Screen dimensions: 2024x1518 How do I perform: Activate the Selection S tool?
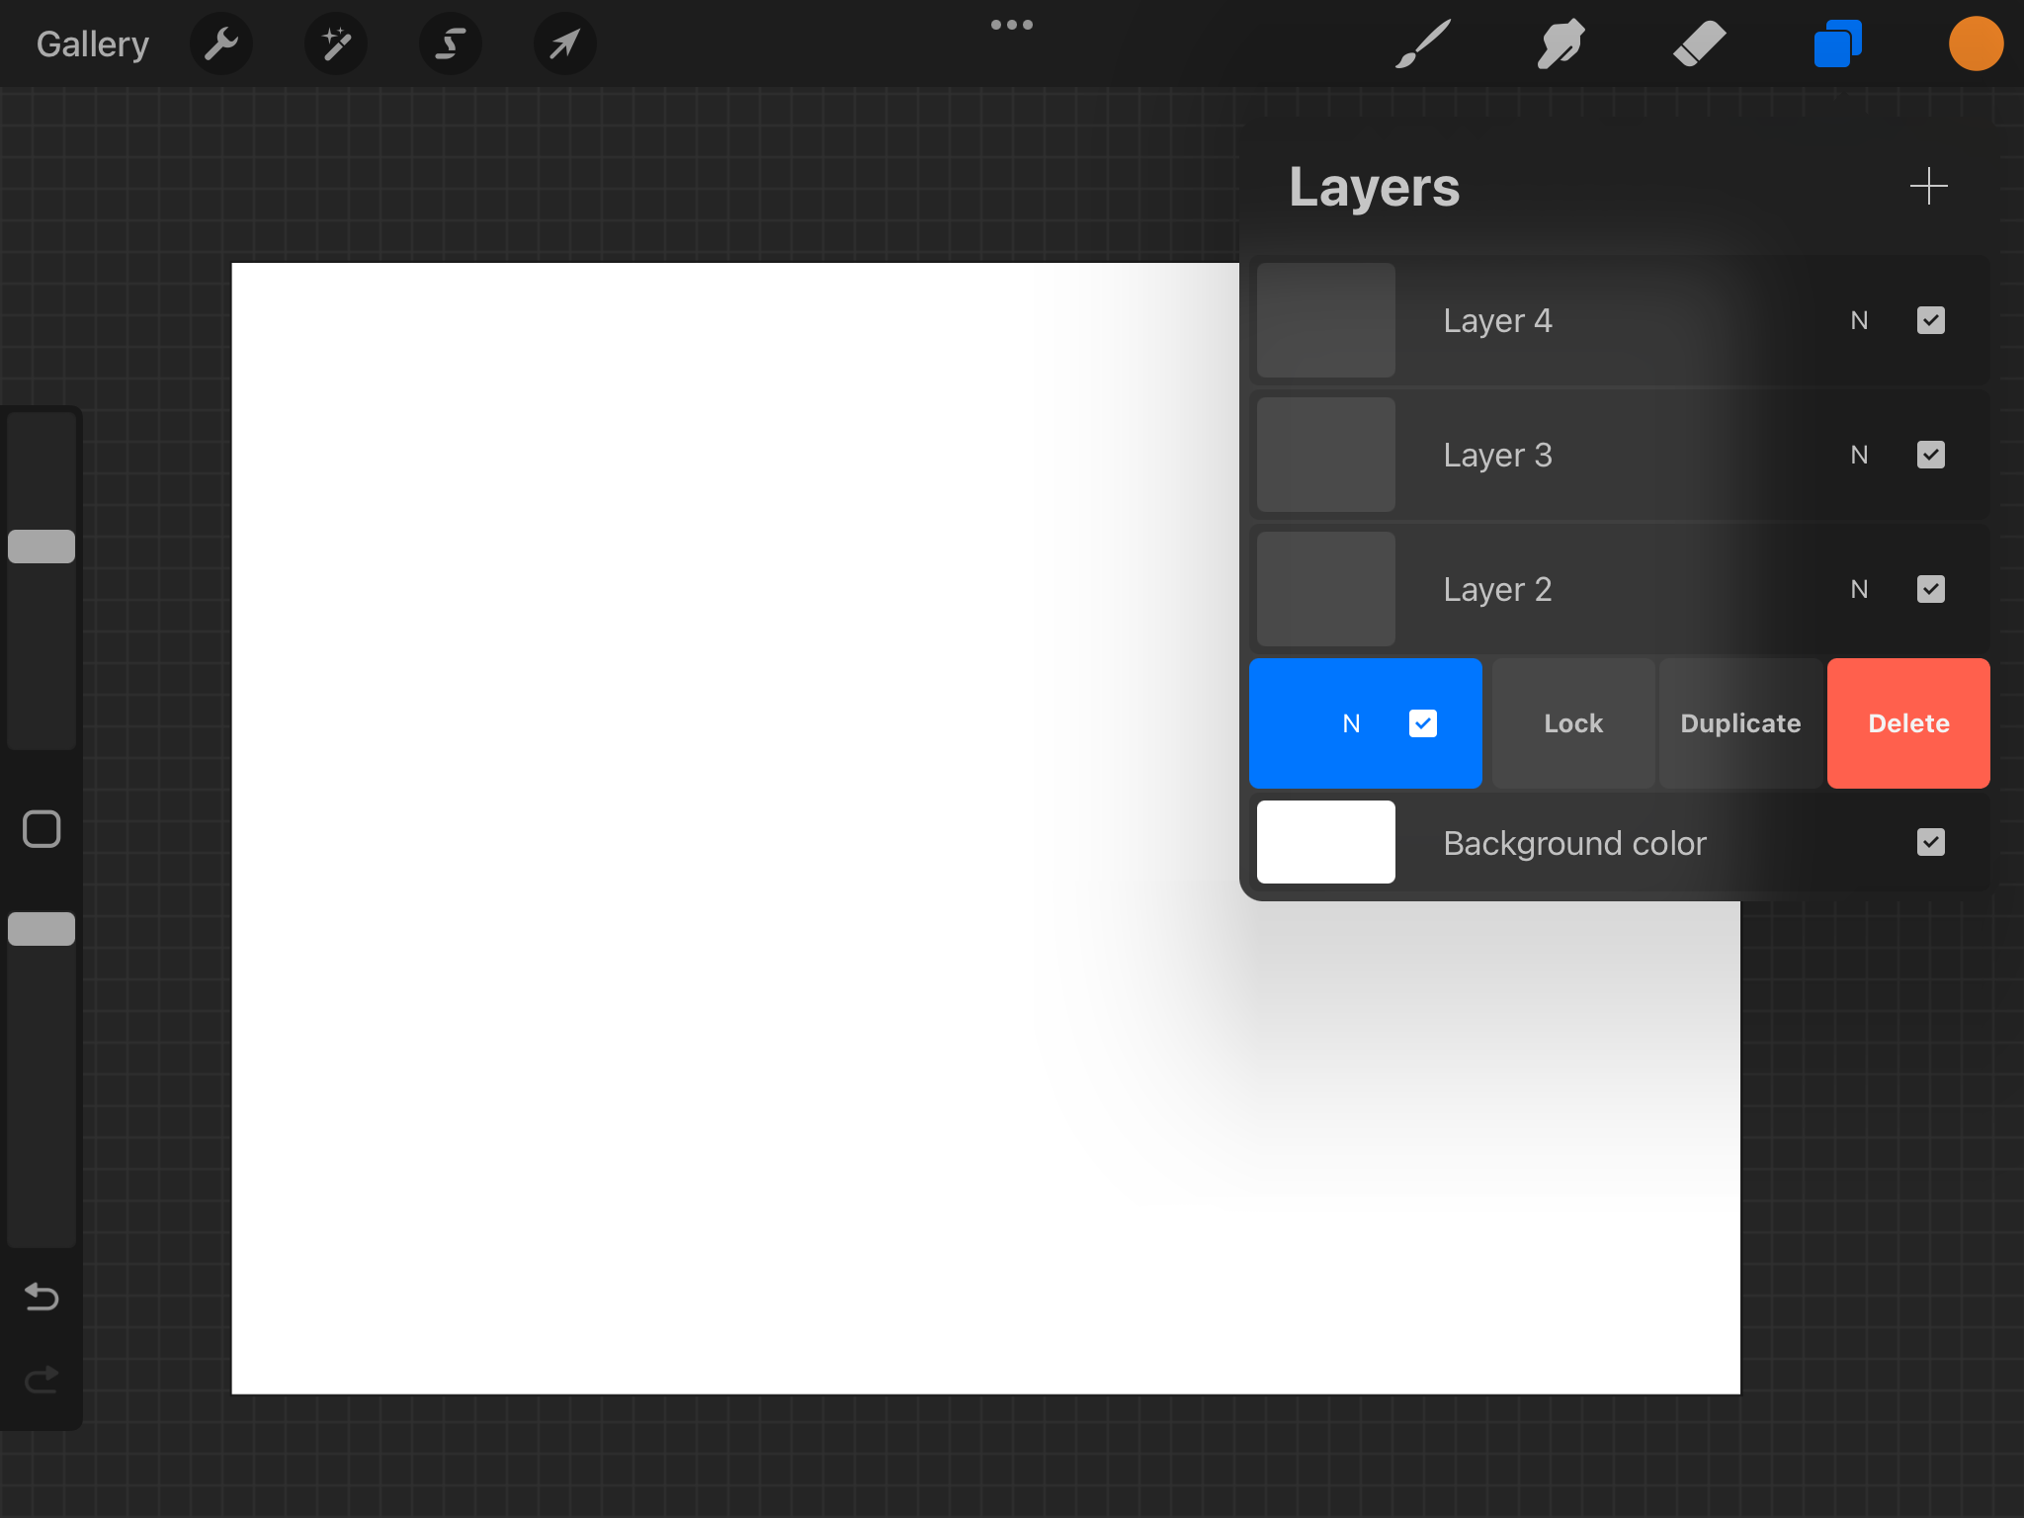click(x=451, y=44)
